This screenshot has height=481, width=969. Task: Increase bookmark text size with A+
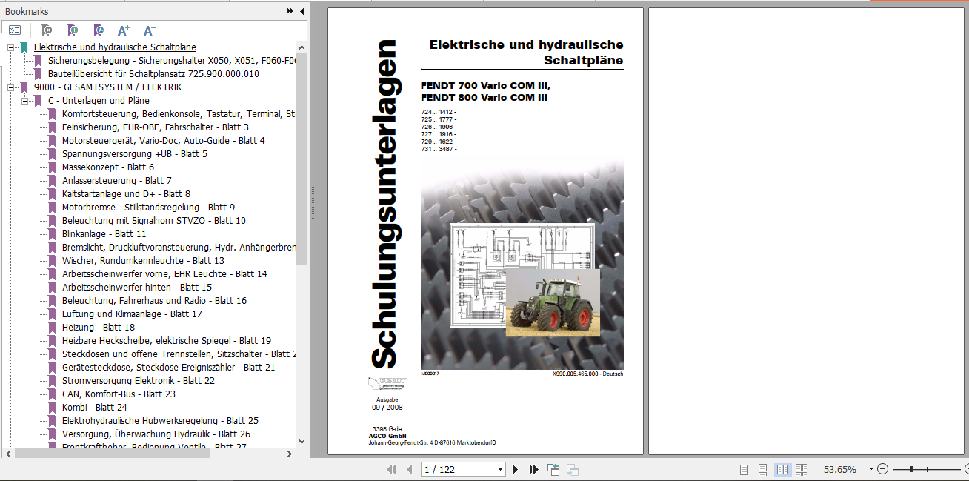point(124,30)
